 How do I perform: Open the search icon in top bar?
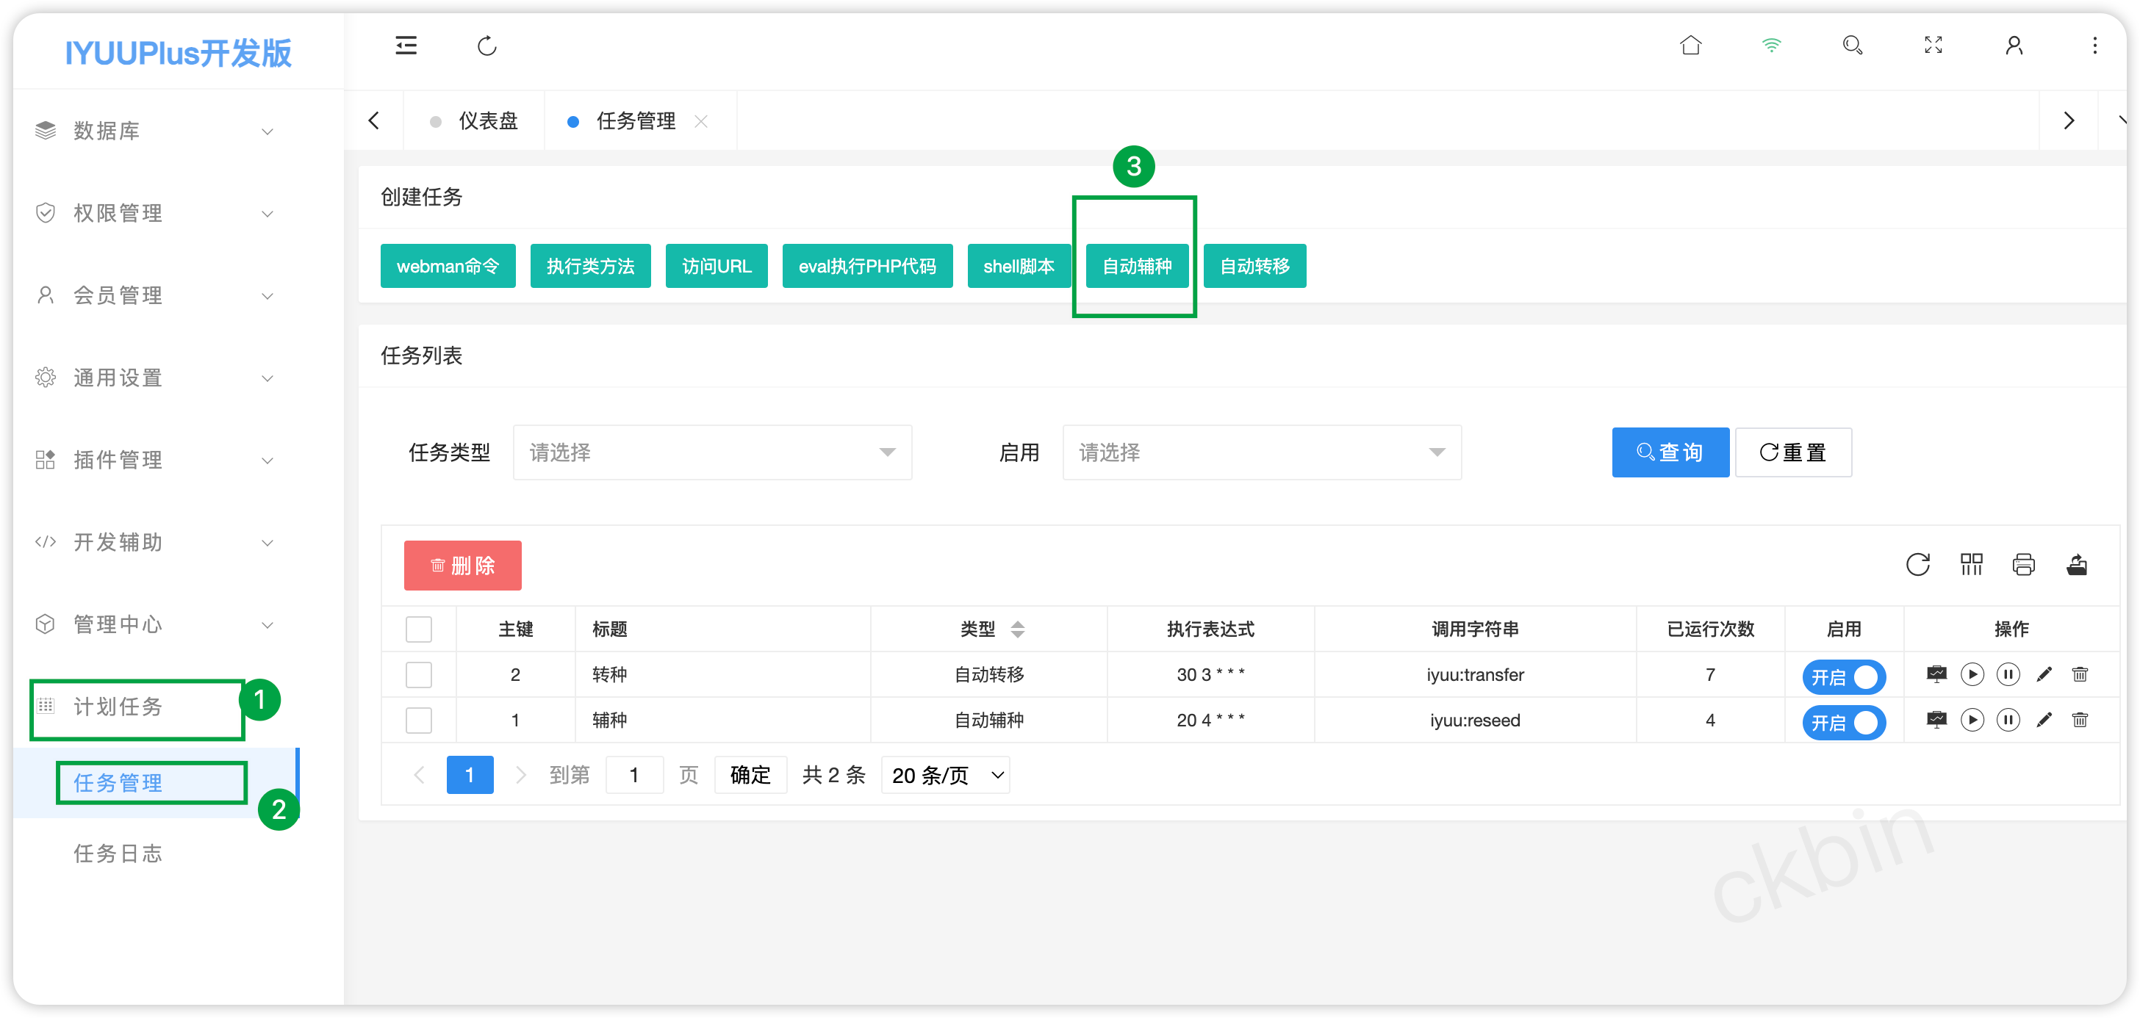click(x=1852, y=46)
